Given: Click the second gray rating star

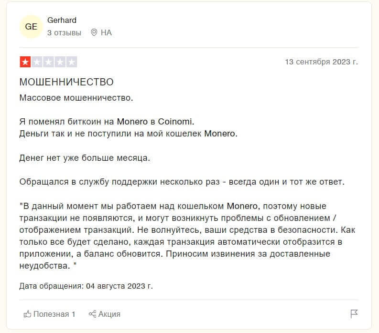Looking at the screenshot, I should point(37,62).
